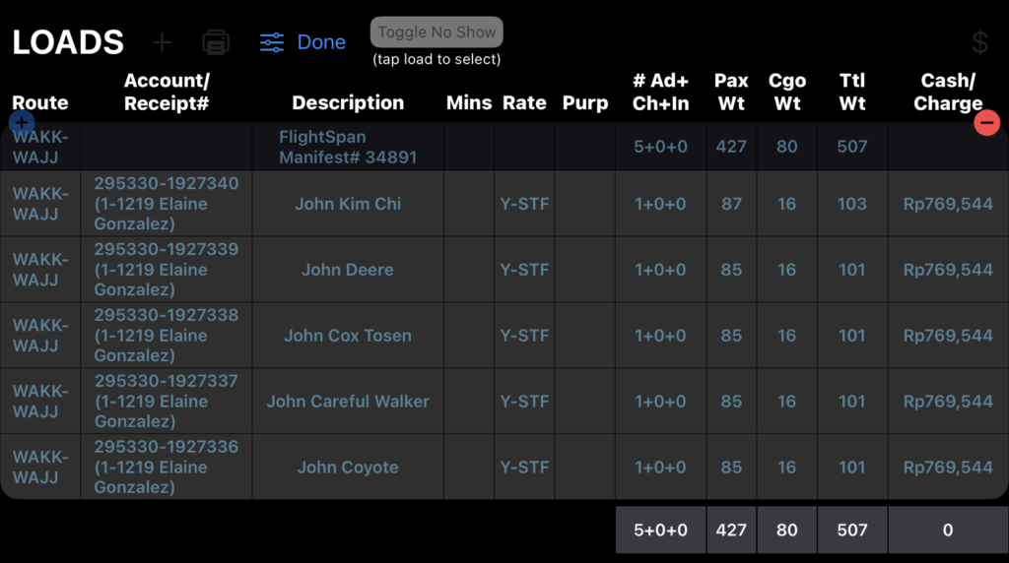Tap the dollar sign icon

coord(979,42)
